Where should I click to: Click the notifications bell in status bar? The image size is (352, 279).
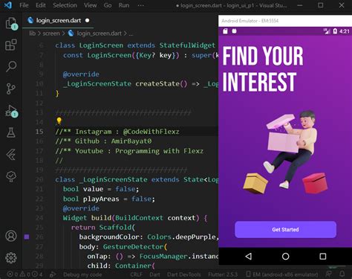(342, 274)
